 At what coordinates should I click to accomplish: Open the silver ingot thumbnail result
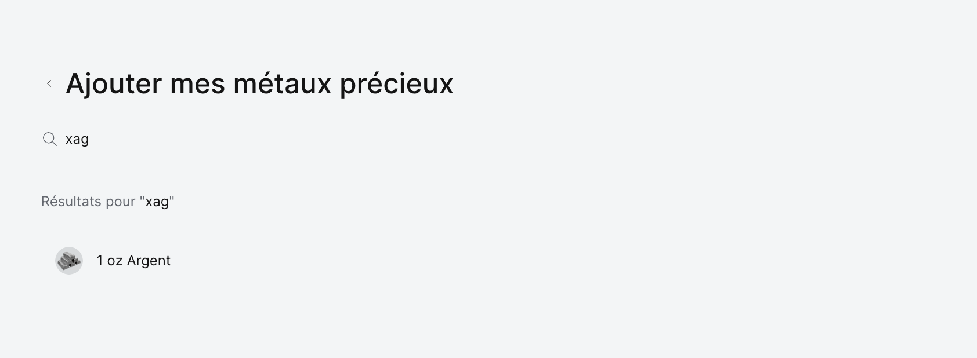69,261
